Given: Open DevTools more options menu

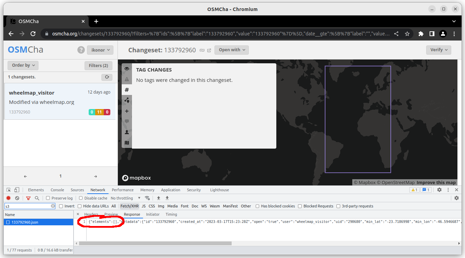Looking at the screenshot, I should [x=448, y=190].
